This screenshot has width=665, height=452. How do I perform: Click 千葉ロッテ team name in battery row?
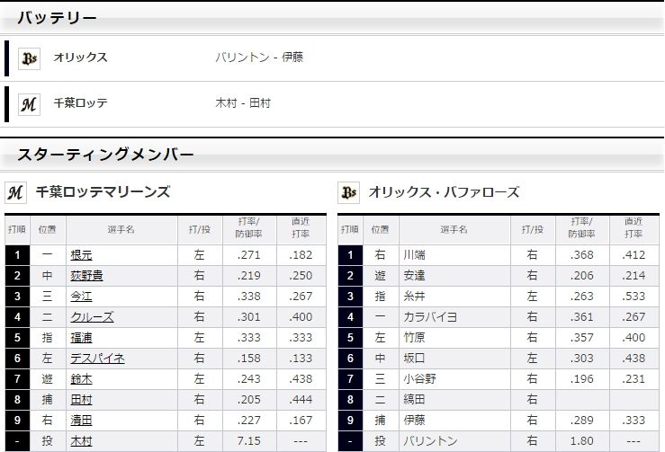(x=81, y=103)
